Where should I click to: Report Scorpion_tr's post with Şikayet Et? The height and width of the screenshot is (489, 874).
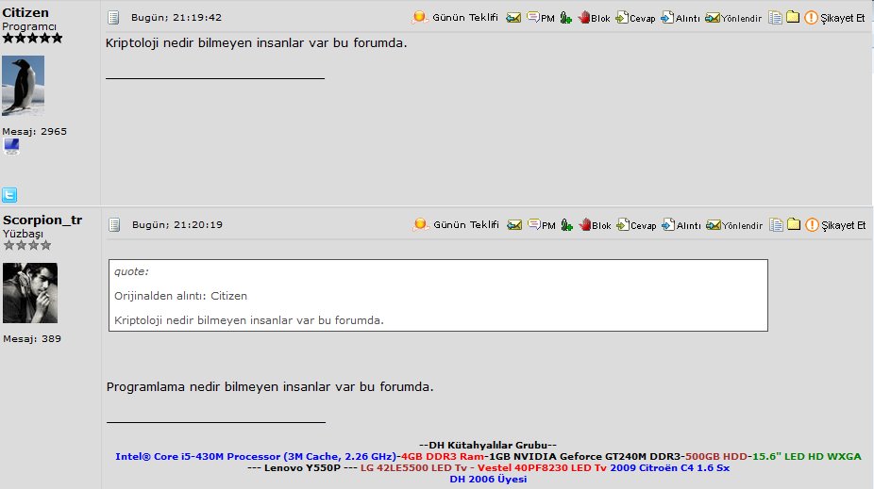click(x=834, y=225)
